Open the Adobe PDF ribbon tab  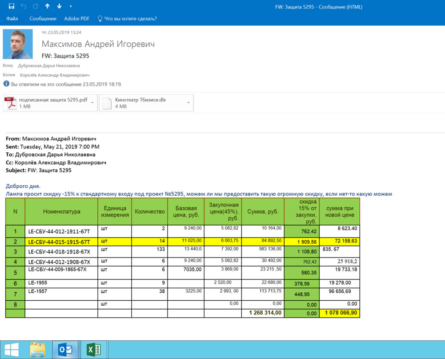pyautogui.click(x=76, y=19)
